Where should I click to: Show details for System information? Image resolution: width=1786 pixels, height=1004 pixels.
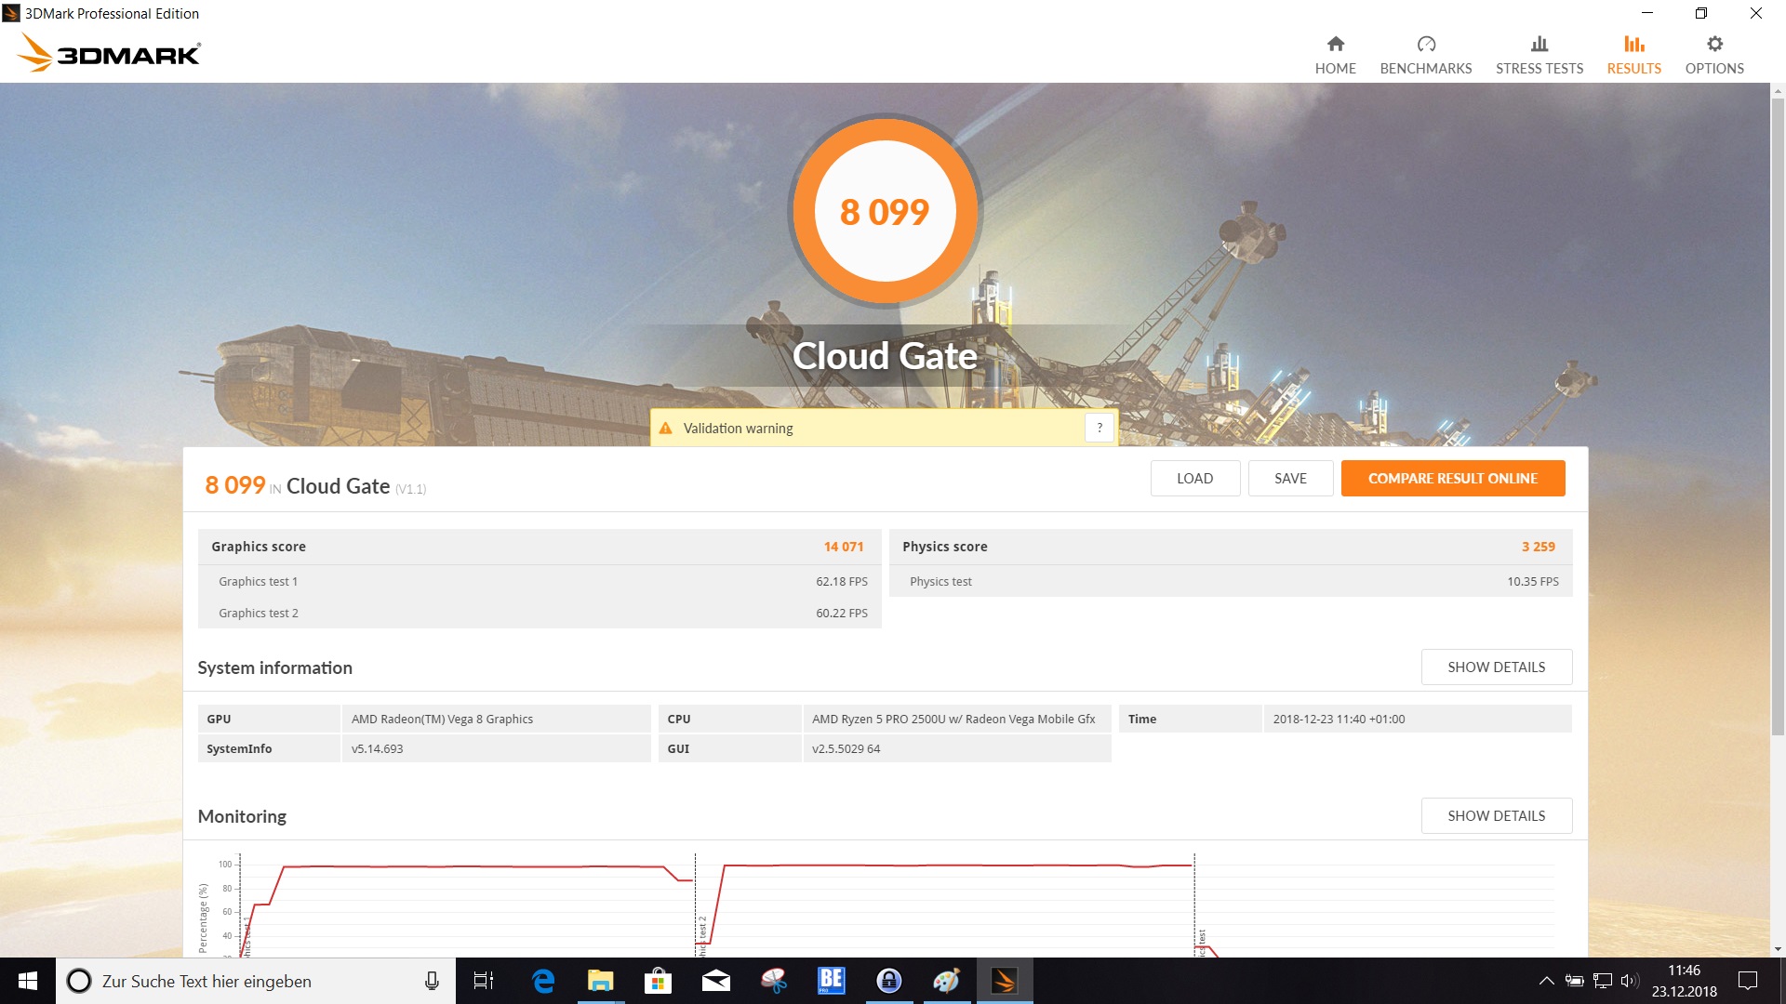[1496, 667]
